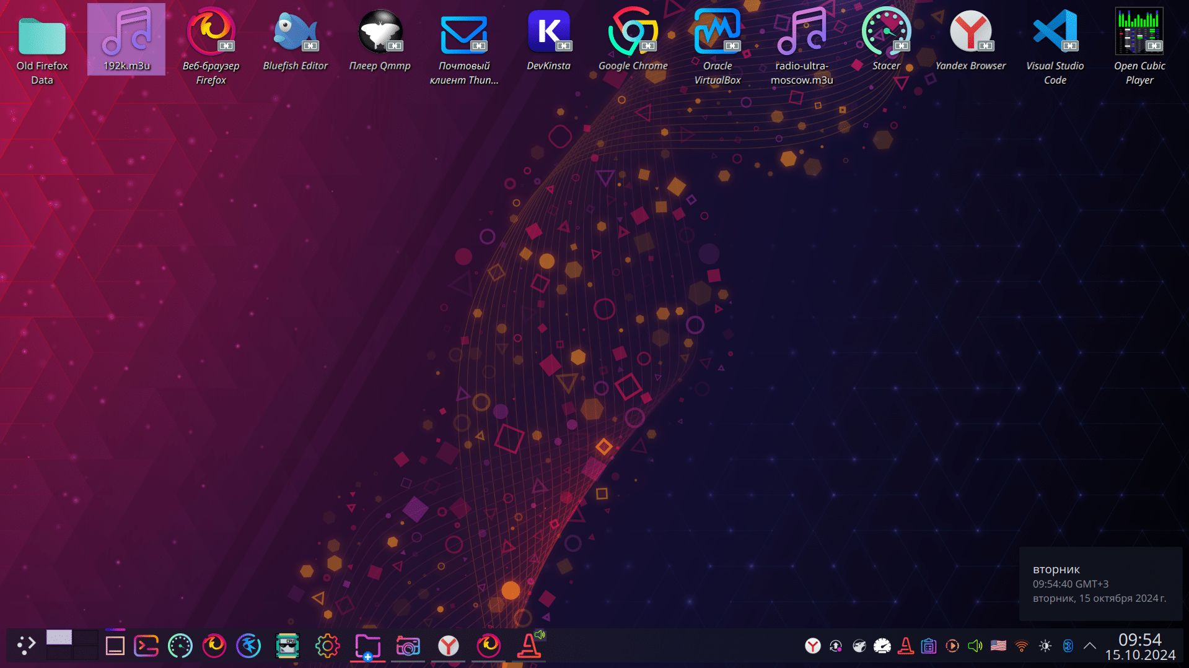This screenshot has height=668, width=1189.
Task: Open the terminal from the taskbar
Action: pos(146,646)
